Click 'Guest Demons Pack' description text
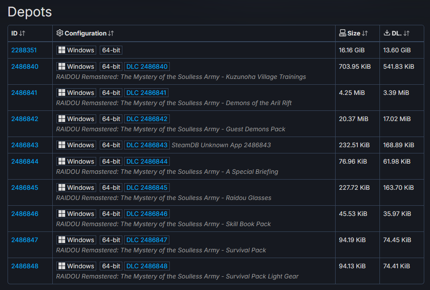Image resolution: width=430 pixels, height=290 pixels. [x=256, y=129]
